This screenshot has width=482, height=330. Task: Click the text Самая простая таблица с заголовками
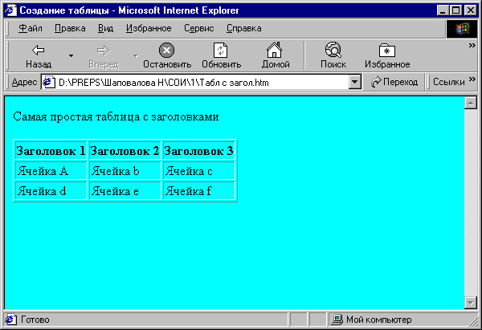coord(116,116)
